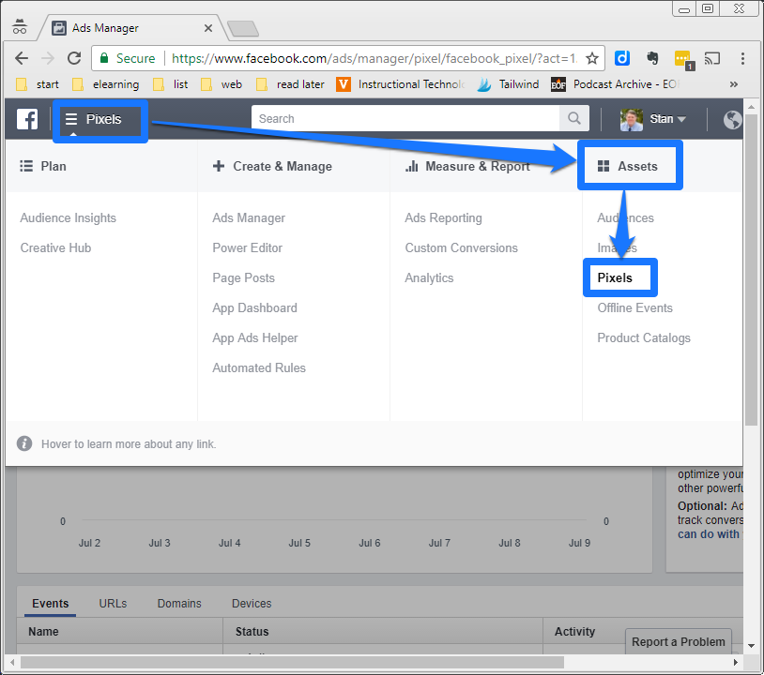Switch to the URLs tab
764x675 pixels.
click(x=113, y=604)
